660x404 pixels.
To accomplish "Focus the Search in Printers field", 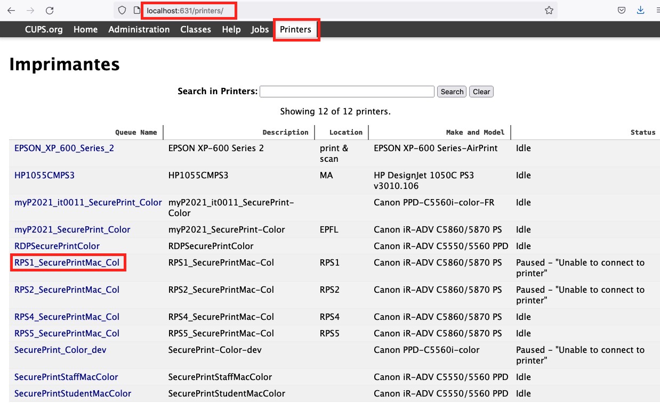I will coord(347,92).
